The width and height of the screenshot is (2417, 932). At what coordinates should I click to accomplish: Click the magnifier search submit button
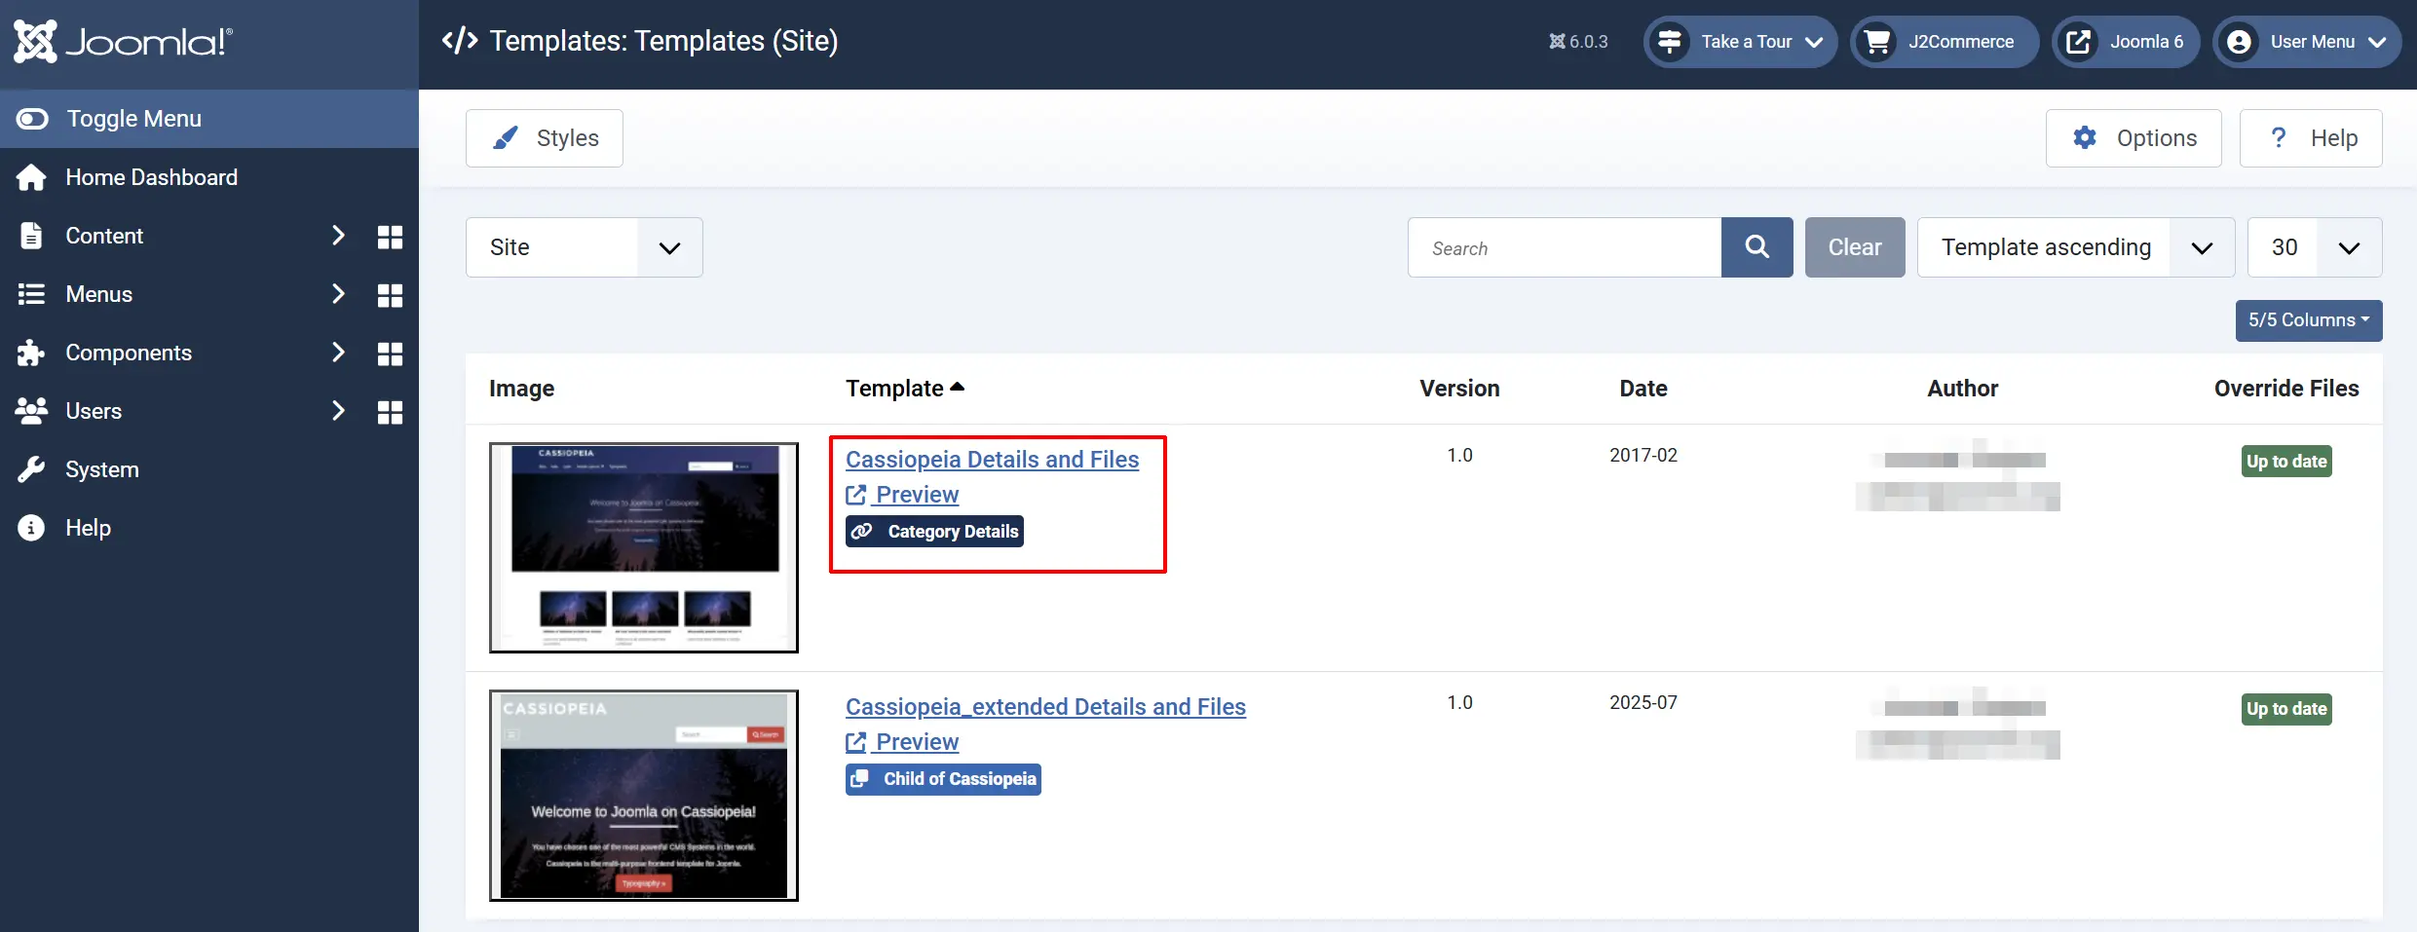click(x=1757, y=247)
